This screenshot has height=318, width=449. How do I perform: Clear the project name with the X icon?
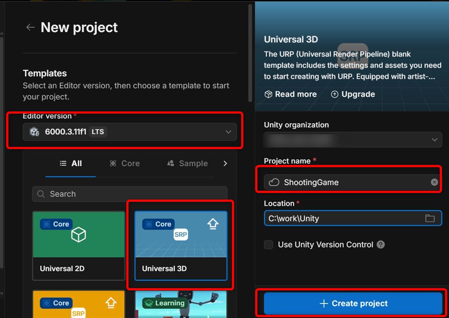pos(435,182)
